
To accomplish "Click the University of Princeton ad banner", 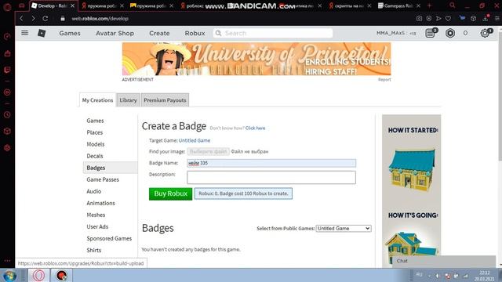I will coord(256,59).
